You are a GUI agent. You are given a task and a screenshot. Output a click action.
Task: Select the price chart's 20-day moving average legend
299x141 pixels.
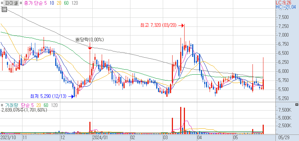point(59,3)
